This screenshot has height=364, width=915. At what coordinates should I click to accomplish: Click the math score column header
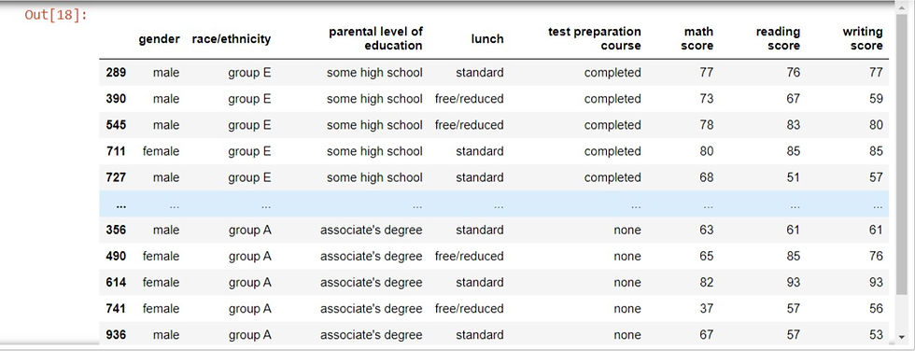697,38
